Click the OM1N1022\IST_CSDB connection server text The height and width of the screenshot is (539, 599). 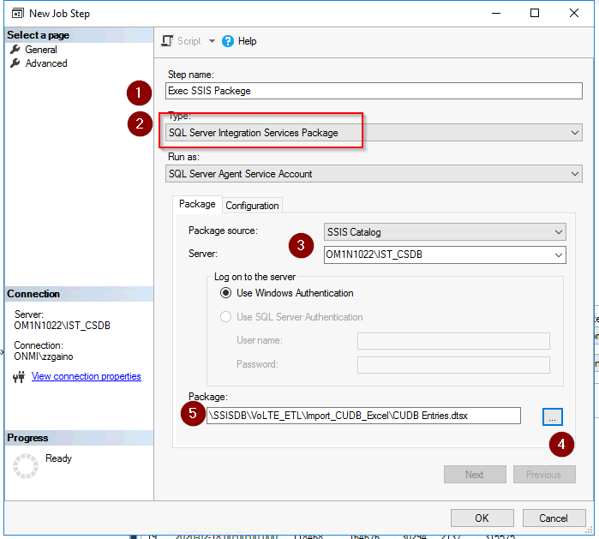click(62, 326)
